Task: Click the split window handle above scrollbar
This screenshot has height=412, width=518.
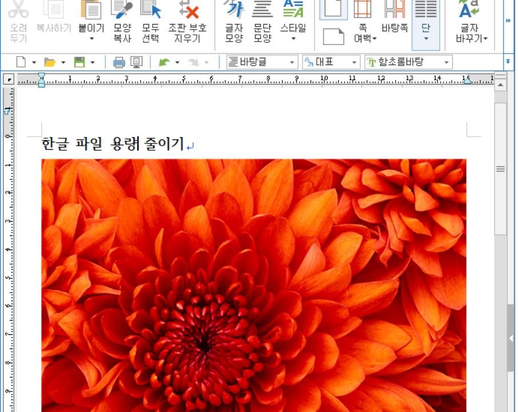Action: pyautogui.click(x=500, y=76)
